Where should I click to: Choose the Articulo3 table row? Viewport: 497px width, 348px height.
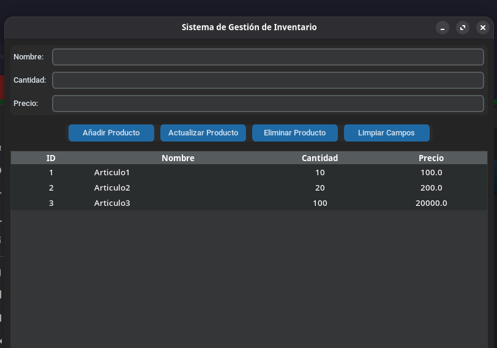click(x=112, y=203)
